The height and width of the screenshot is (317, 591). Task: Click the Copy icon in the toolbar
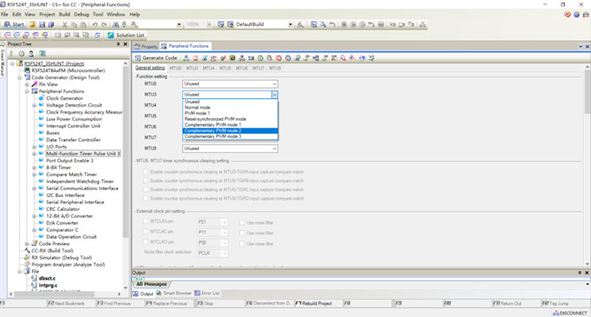coord(74,24)
